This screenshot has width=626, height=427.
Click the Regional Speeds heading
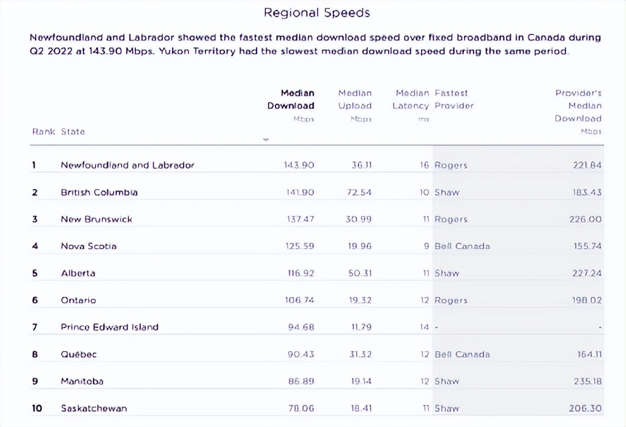317,12
